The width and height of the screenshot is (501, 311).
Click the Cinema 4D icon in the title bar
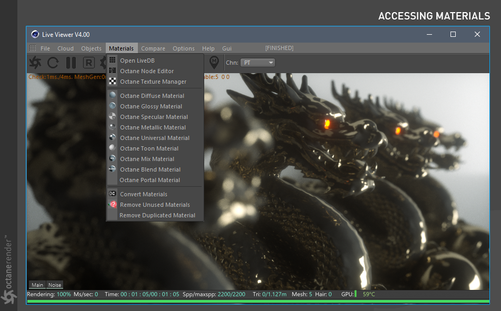(x=35, y=34)
